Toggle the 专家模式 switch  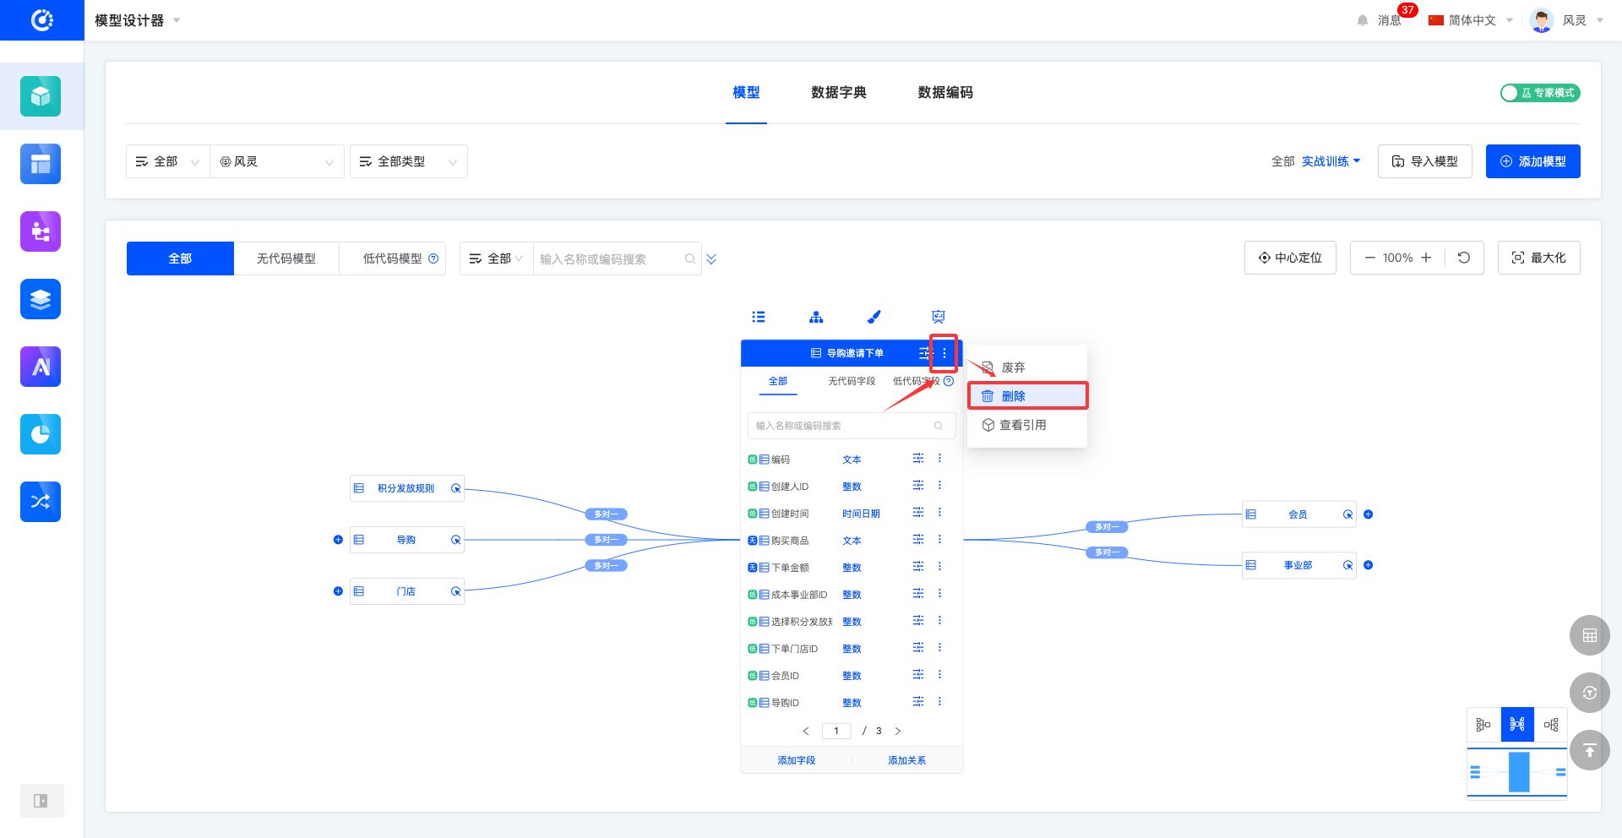click(x=1540, y=93)
